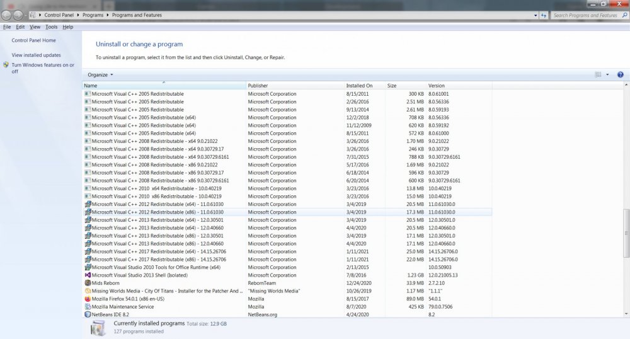Viewport: 630px width, 339px height.
Task: Click the search magnifier icon
Action: coord(624,15)
